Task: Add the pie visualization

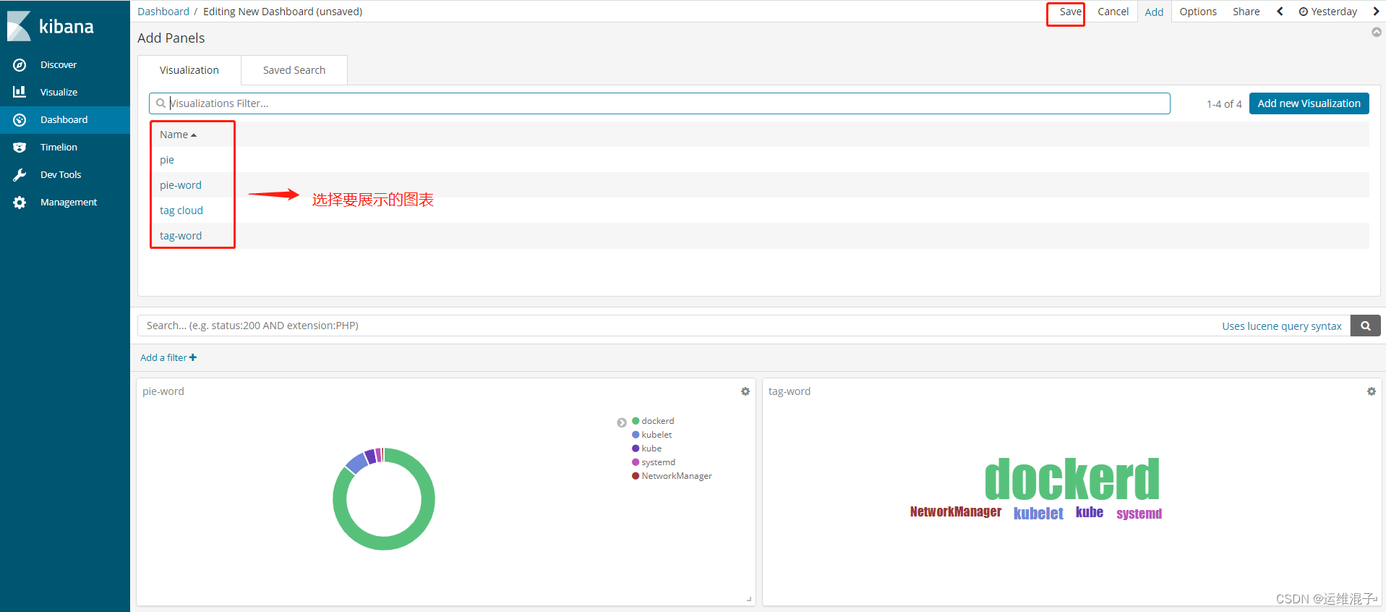Action: point(167,160)
